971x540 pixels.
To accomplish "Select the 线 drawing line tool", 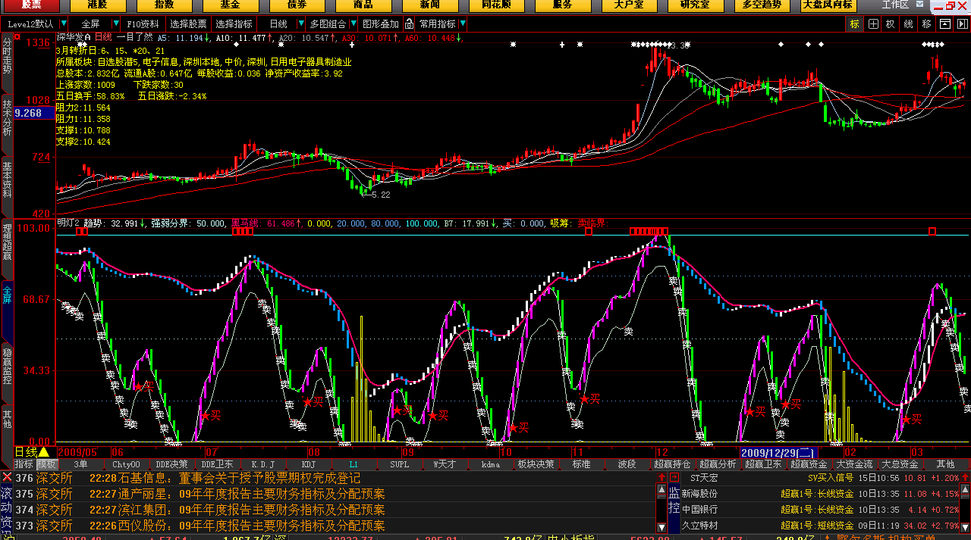I will pos(909,24).
